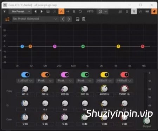Select the magenta band 3 node on graph

(x=55, y=46)
